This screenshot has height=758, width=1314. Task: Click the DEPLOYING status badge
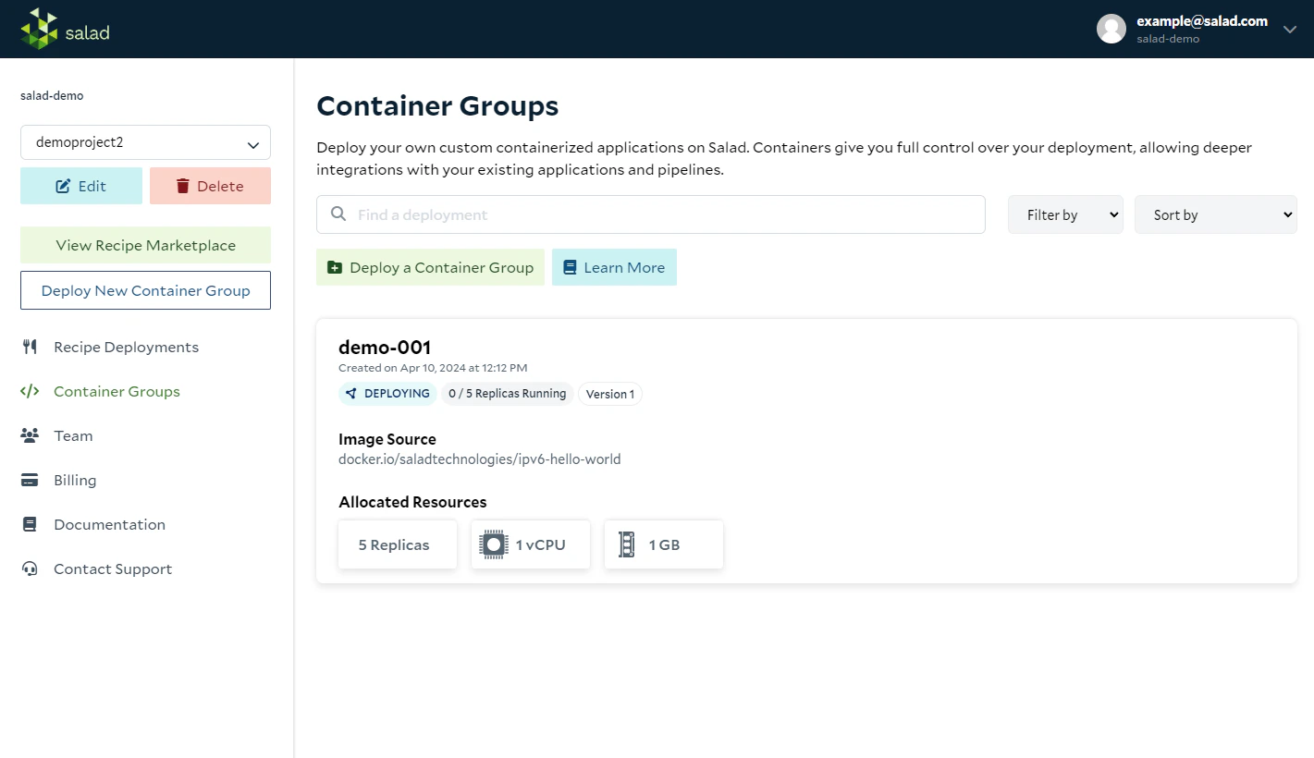[387, 394]
